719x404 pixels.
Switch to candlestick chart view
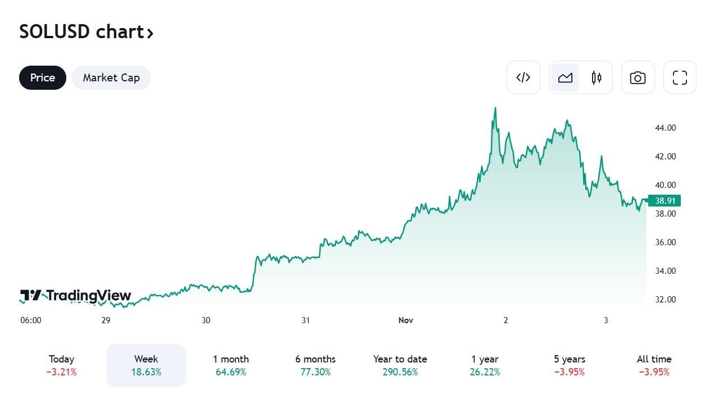coord(597,77)
